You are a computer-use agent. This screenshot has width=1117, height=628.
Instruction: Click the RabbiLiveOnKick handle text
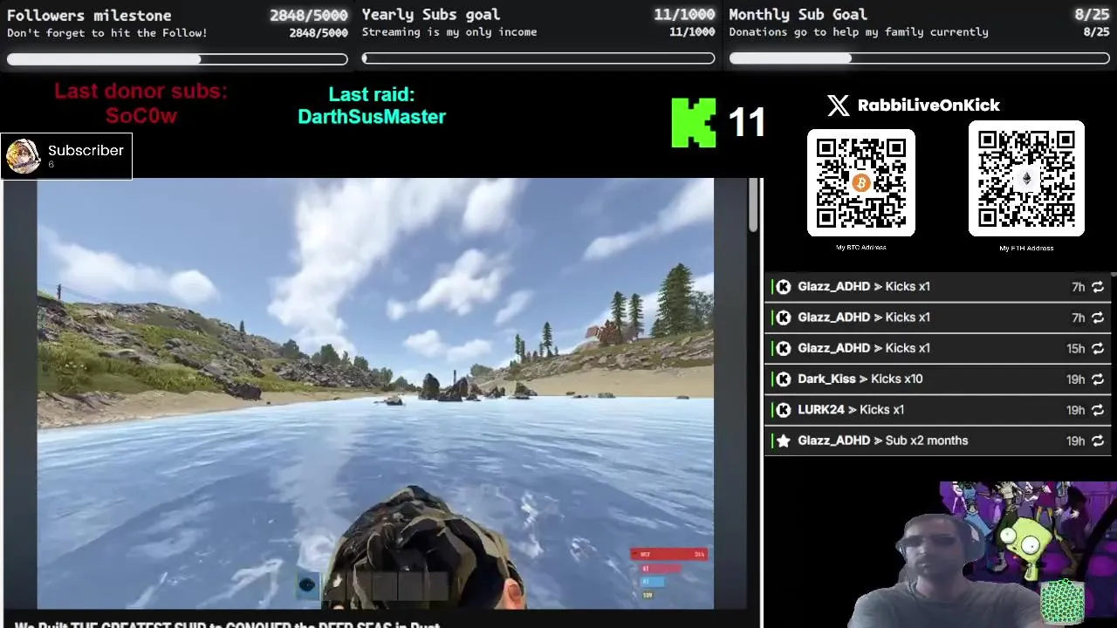[929, 106]
